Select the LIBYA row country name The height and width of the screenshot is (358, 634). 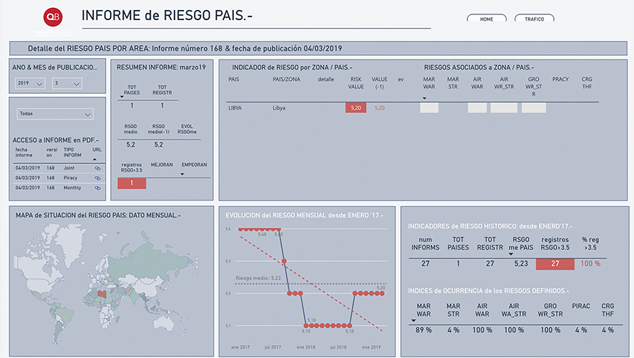tap(235, 108)
